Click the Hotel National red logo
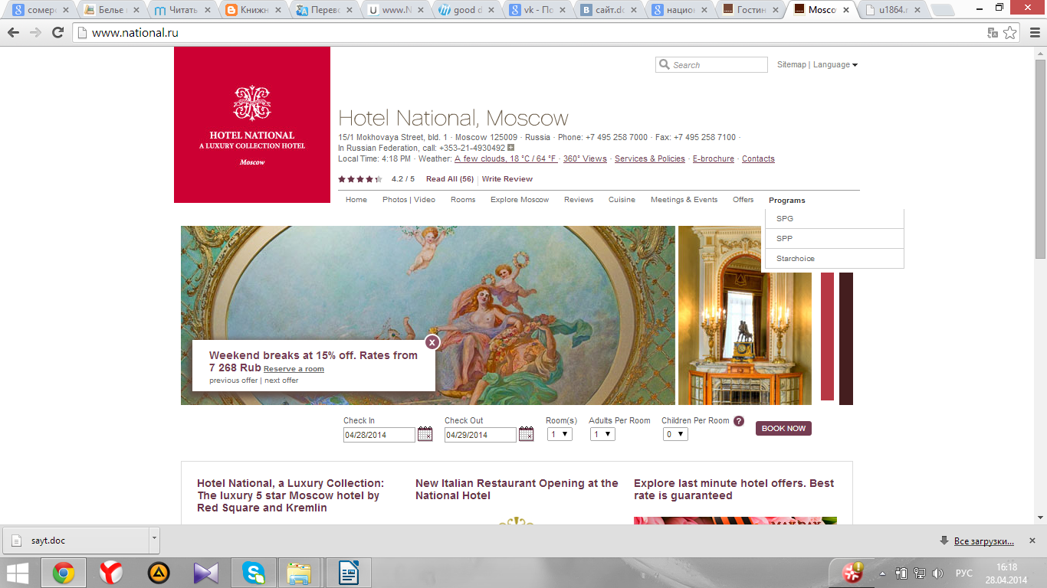The width and height of the screenshot is (1047, 588). point(252,125)
